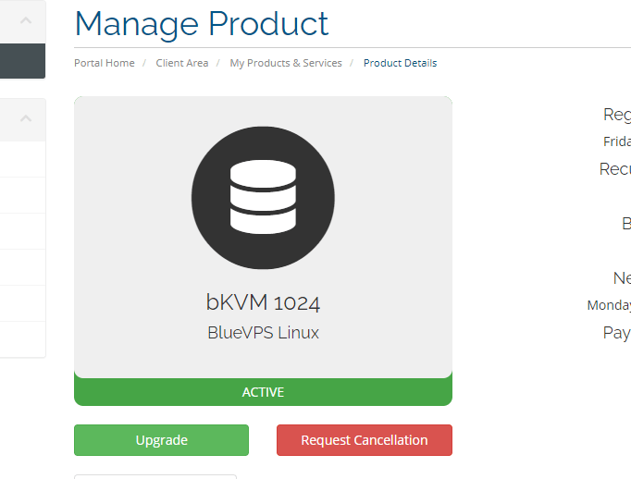Click the BlueVPS Linux group label
The width and height of the screenshot is (631, 479).
(263, 333)
